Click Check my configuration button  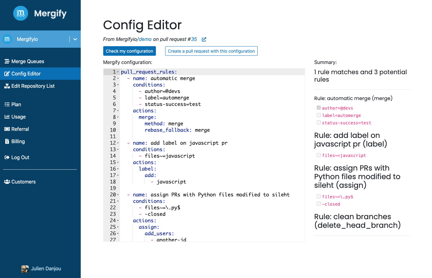click(129, 51)
